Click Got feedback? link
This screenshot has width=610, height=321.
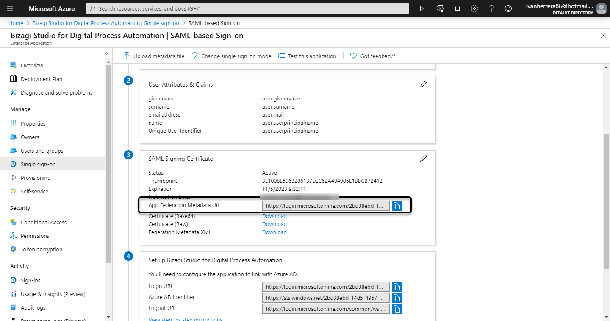[x=373, y=56]
